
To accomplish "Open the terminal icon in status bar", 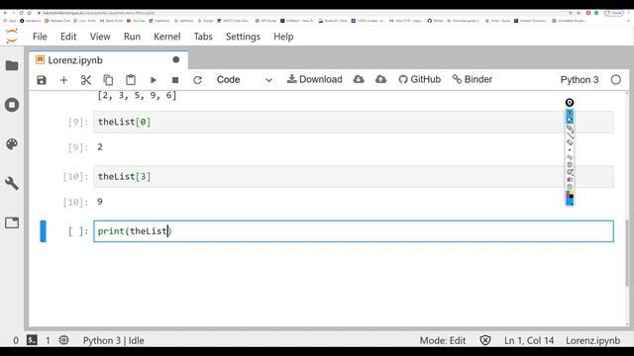I will pos(32,340).
